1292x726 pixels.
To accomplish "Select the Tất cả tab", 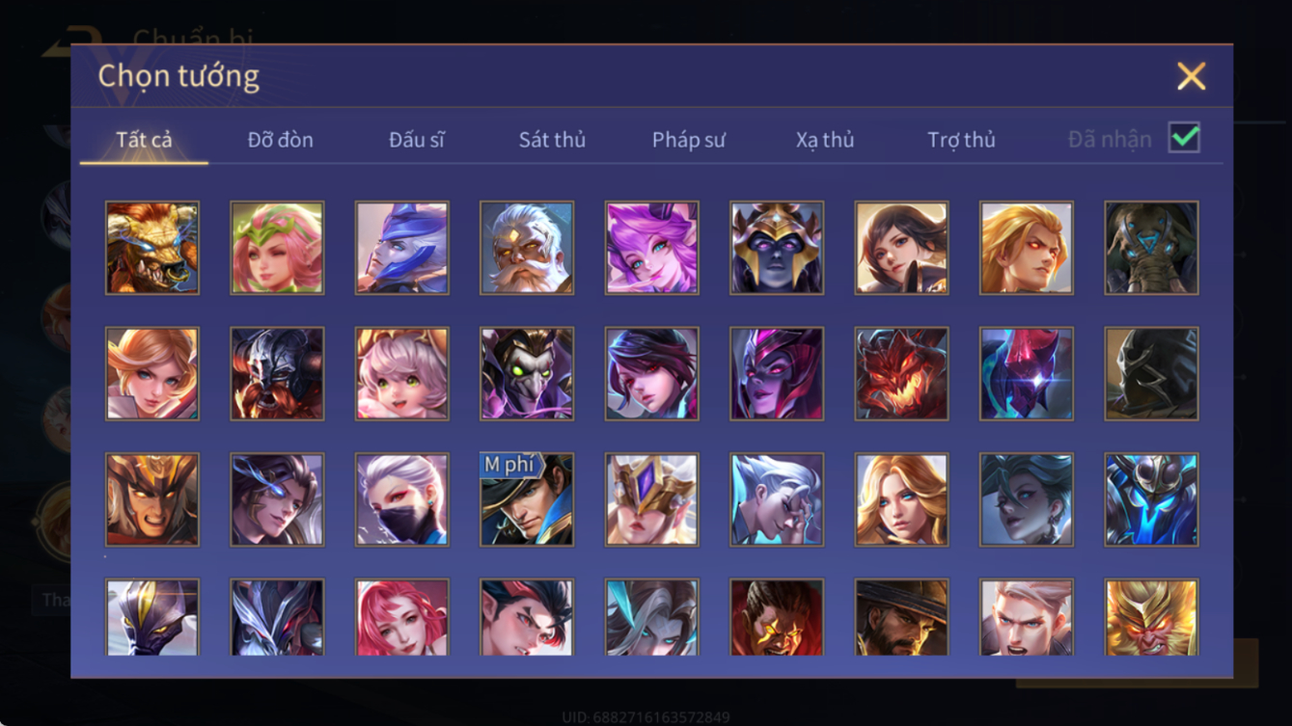I will 145,140.
